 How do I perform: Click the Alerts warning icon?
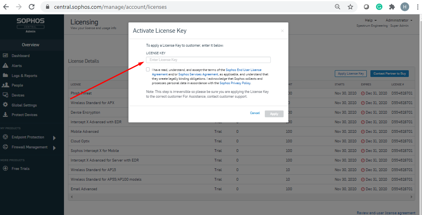pos(5,65)
